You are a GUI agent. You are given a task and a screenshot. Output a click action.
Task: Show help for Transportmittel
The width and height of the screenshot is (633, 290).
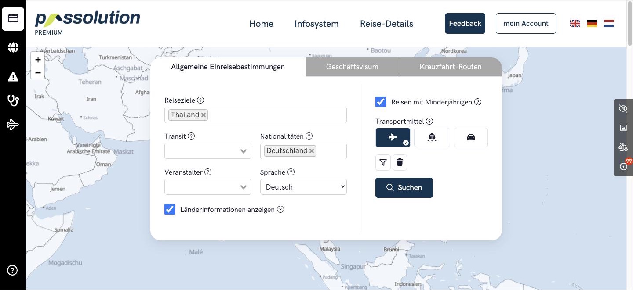[429, 121]
